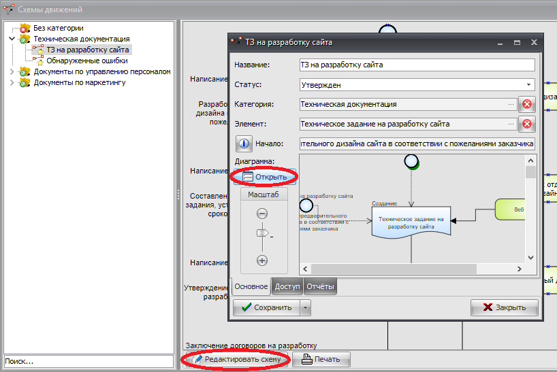Screen dimensions: 557x372
Task: Switch to the Доступ tab
Action: [x=287, y=287]
